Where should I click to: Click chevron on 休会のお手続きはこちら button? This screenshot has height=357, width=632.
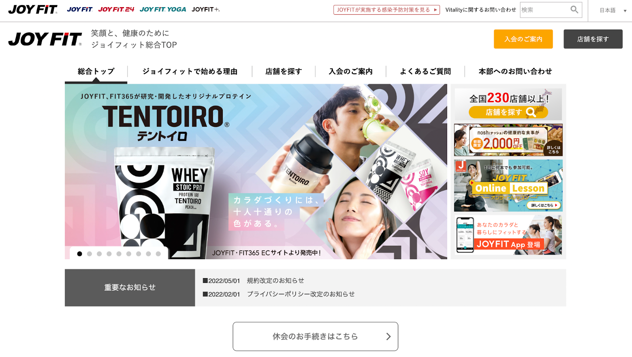tap(388, 336)
